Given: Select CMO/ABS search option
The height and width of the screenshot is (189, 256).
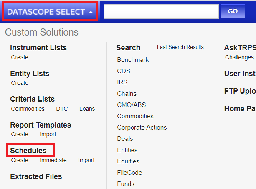Looking at the screenshot, I should coord(131,105).
